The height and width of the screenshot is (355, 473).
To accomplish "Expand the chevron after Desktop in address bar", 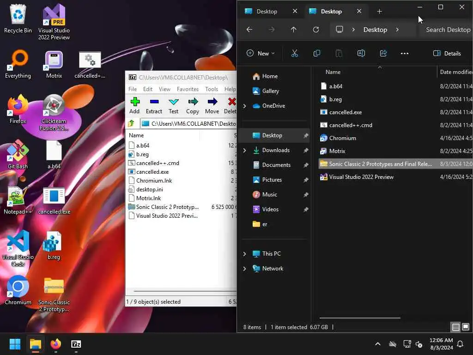I will (397, 30).
